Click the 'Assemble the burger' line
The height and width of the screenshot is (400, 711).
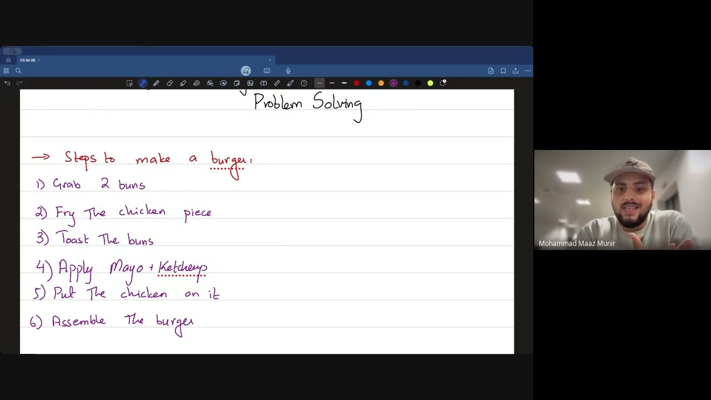coord(112,323)
